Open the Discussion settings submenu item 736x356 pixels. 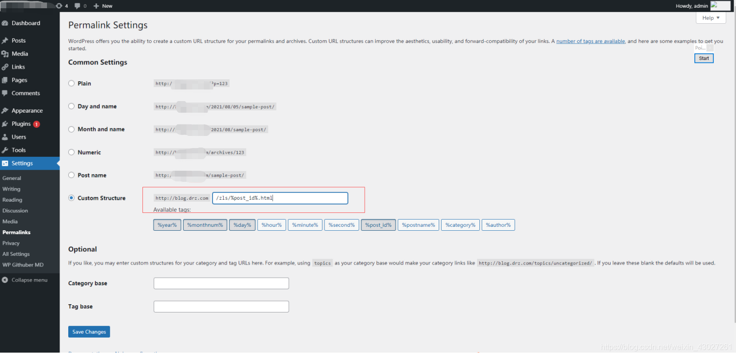15,211
